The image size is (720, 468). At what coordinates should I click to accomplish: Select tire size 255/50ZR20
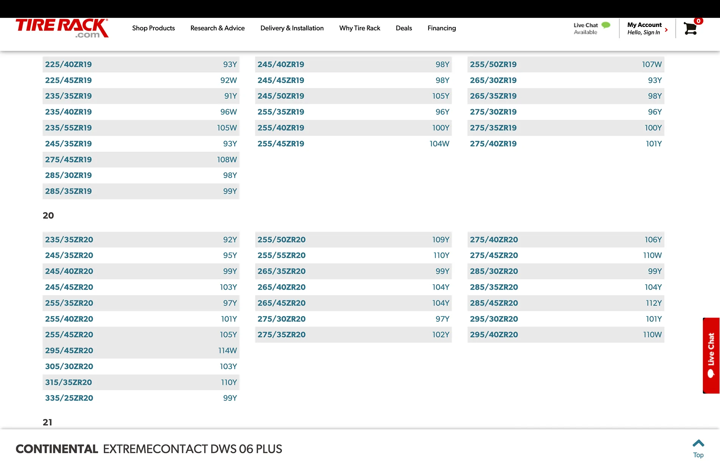click(353, 240)
